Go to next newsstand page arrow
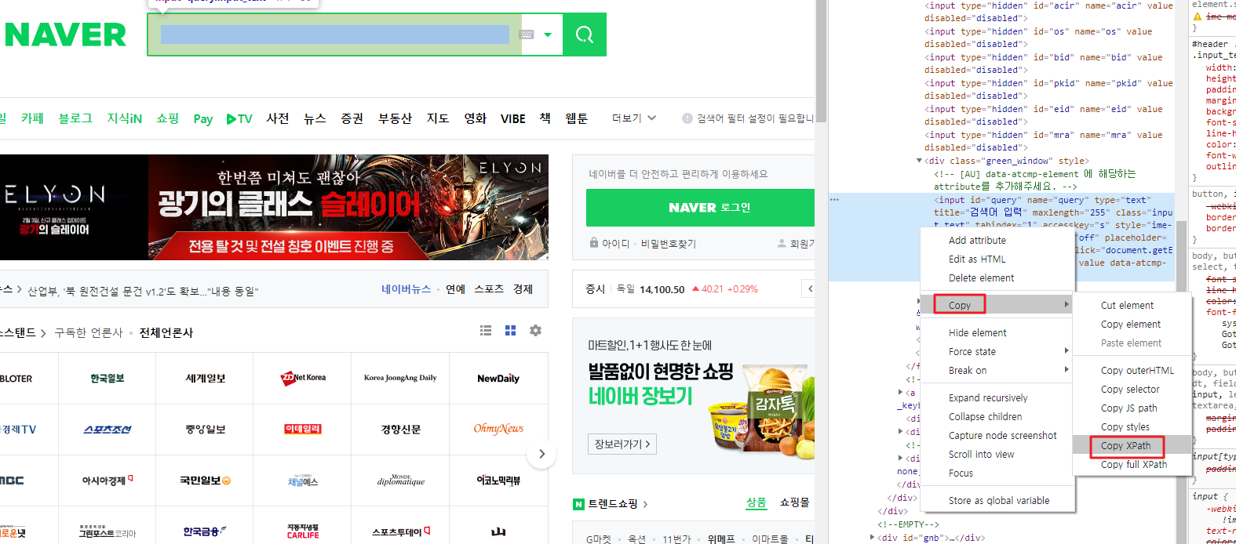Image resolution: width=1236 pixels, height=544 pixels. point(541,454)
